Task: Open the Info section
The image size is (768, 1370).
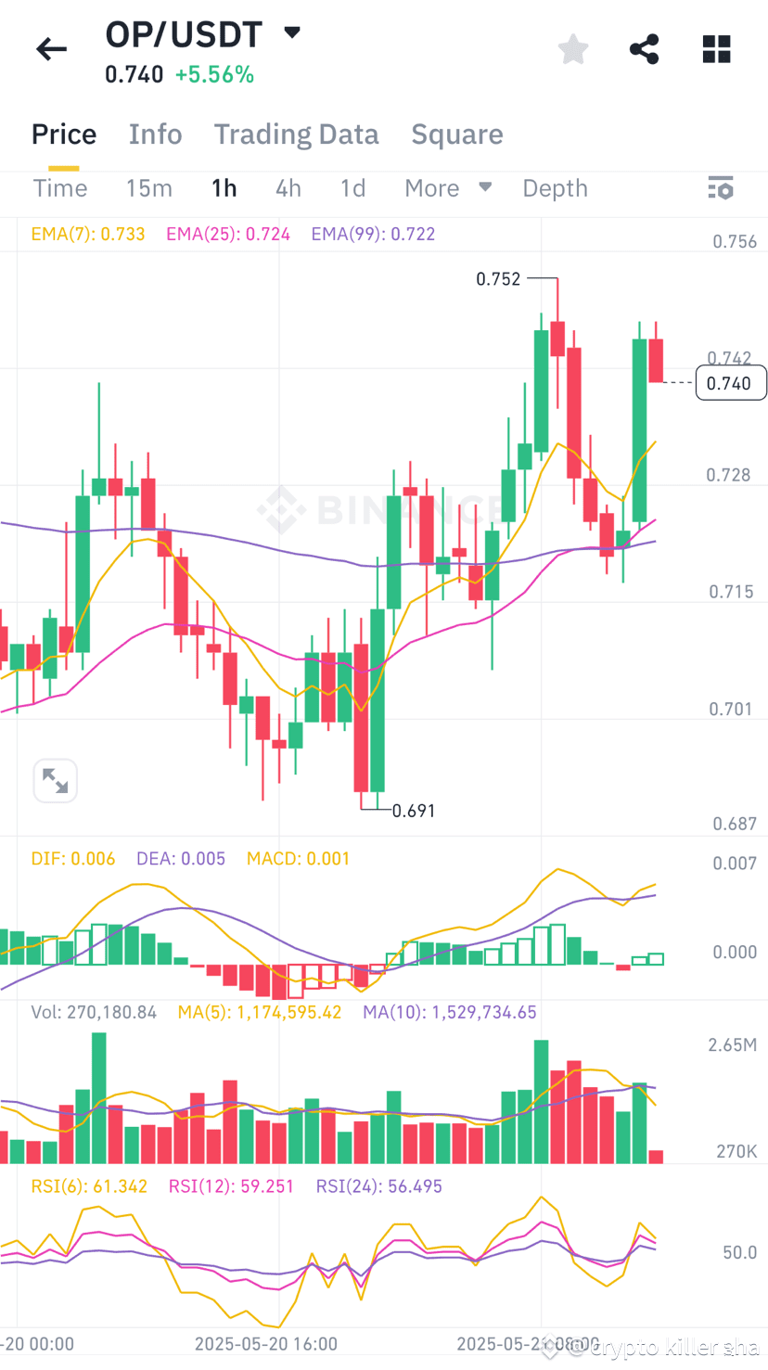Action: click(x=155, y=134)
